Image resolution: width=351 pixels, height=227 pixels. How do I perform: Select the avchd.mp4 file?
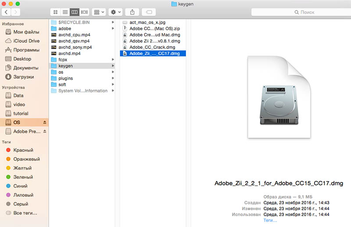(x=82, y=53)
